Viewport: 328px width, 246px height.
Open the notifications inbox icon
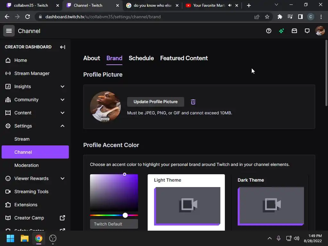pos(294,31)
